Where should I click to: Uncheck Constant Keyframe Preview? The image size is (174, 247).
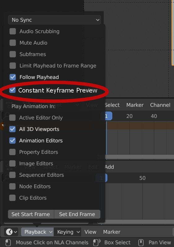[12, 90]
